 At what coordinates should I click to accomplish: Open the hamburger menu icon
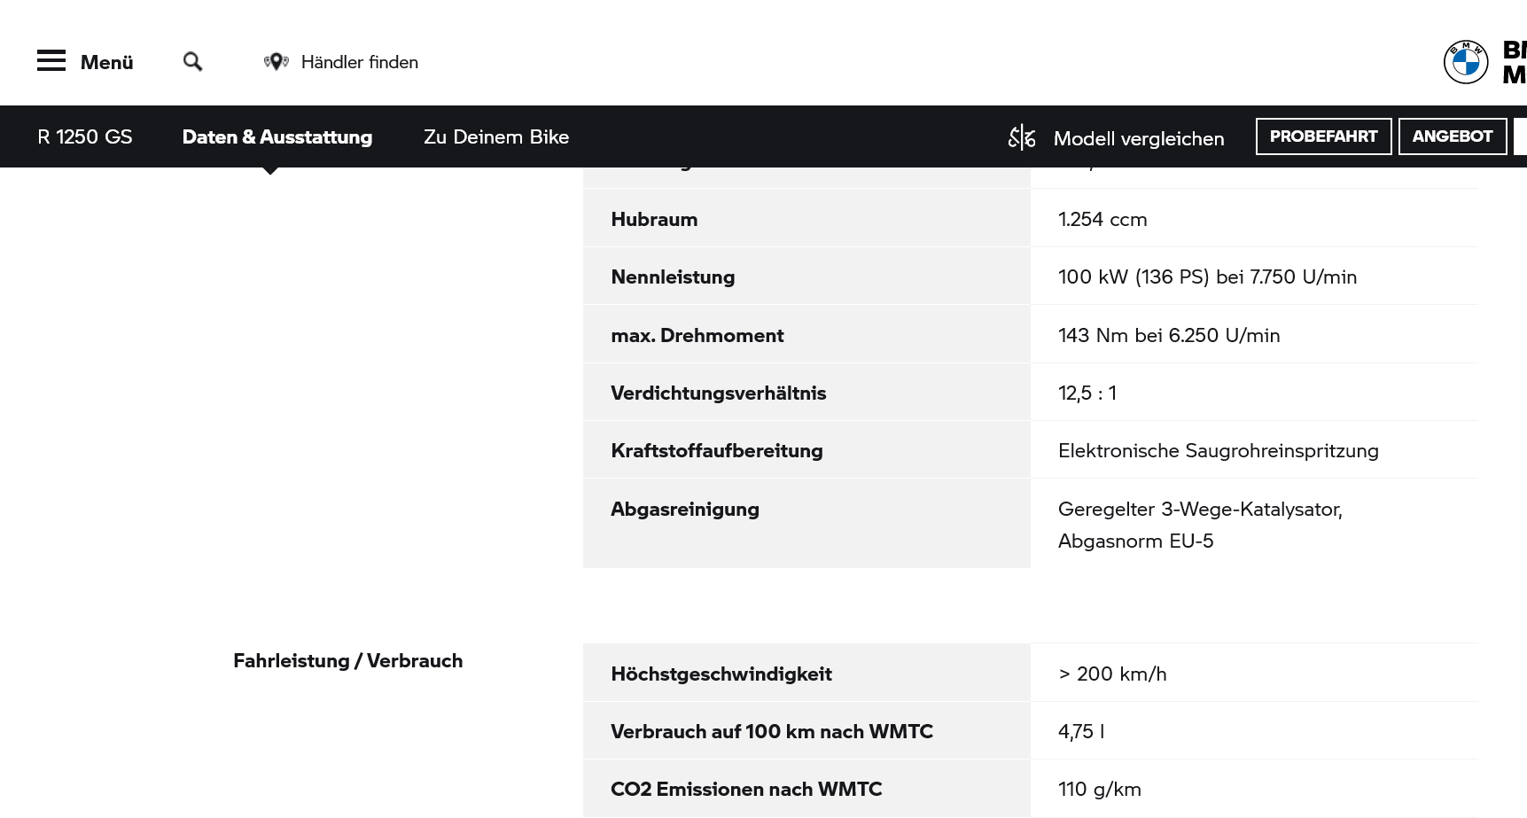tap(51, 61)
